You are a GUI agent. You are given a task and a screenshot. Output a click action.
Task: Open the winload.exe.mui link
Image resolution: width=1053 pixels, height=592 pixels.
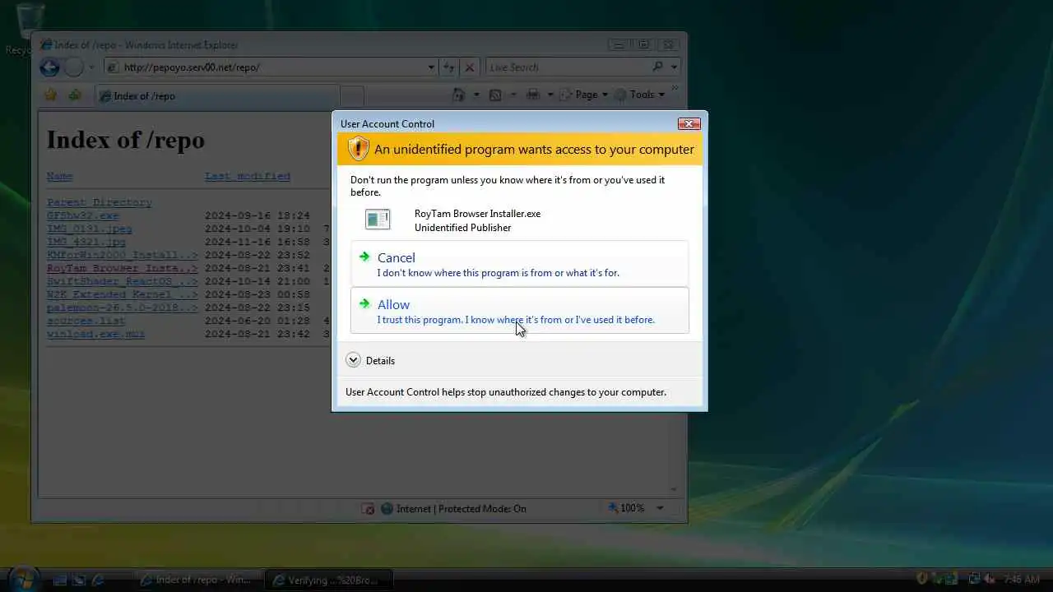pyautogui.click(x=96, y=334)
